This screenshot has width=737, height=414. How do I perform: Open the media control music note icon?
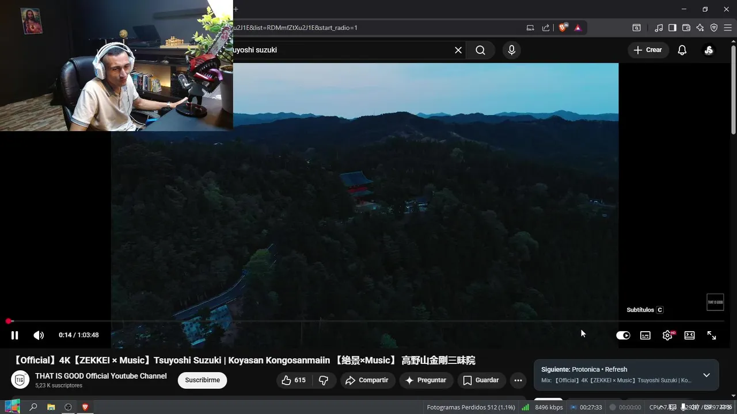tap(659, 28)
